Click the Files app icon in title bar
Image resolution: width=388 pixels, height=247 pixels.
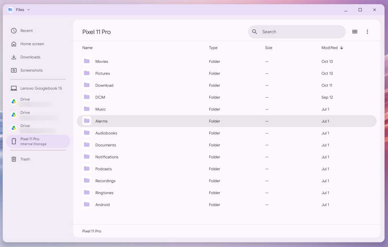pos(10,9)
